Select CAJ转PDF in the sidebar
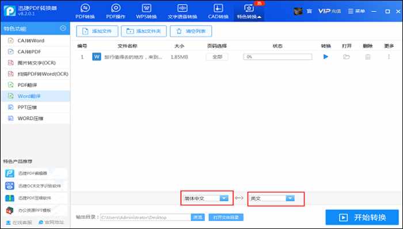Viewport: 403px width, 229px height. pyautogui.click(x=35, y=52)
